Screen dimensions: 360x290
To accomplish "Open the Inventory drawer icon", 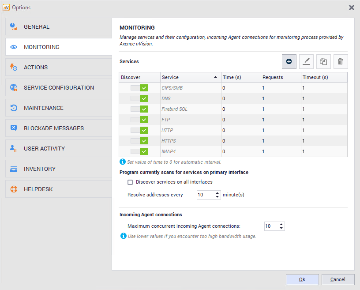I will pos(14,169).
